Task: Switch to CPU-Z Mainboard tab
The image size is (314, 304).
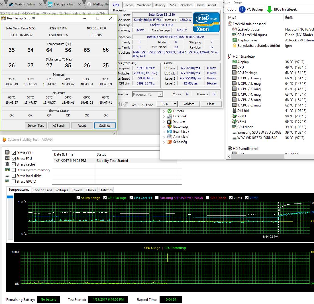Action: [144, 5]
